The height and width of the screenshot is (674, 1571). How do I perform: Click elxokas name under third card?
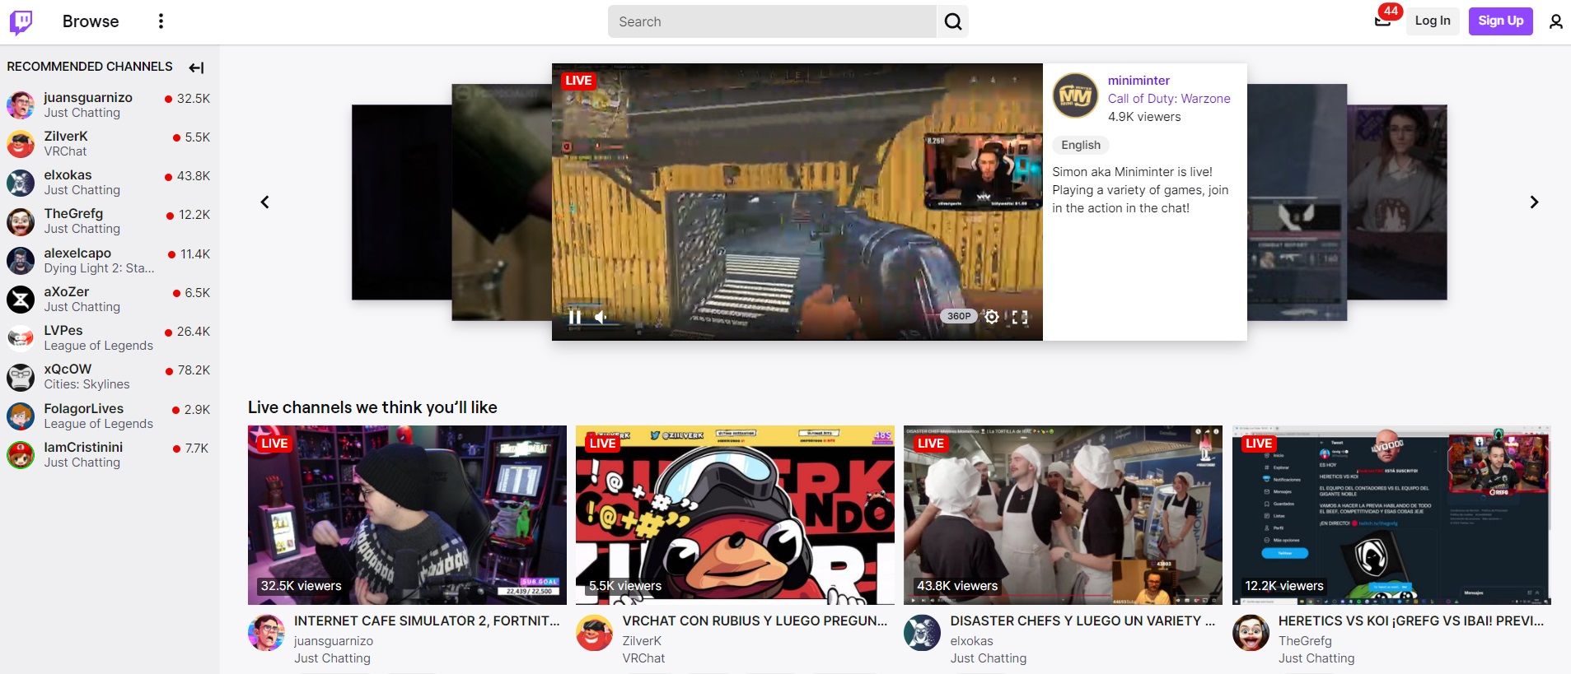pyautogui.click(x=971, y=641)
